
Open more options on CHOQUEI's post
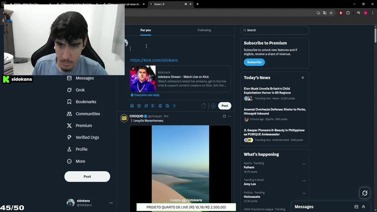click(x=229, y=116)
